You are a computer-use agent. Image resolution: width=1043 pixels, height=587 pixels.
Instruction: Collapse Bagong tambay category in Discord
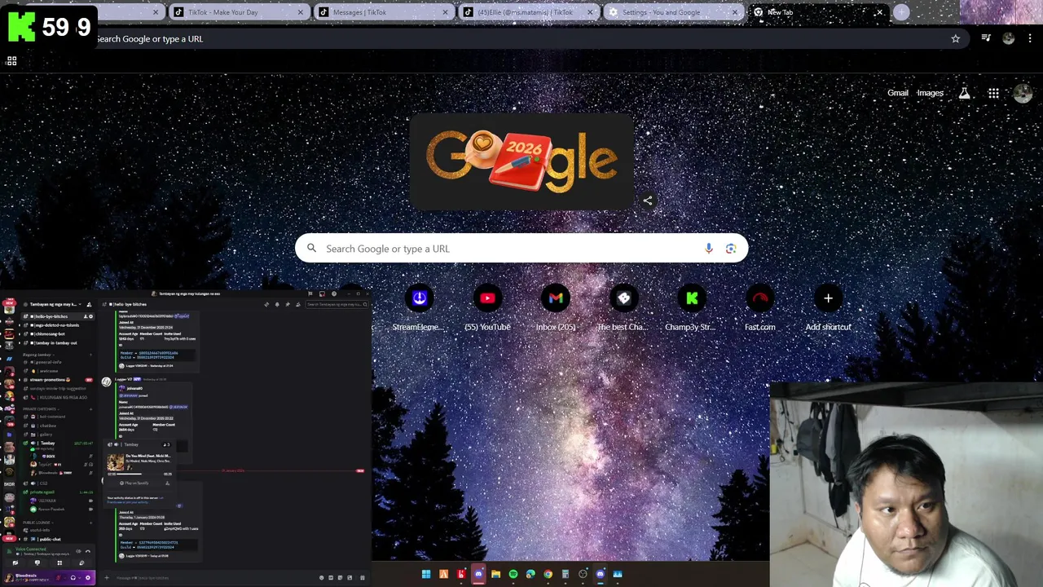pyautogui.click(x=37, y=355)
